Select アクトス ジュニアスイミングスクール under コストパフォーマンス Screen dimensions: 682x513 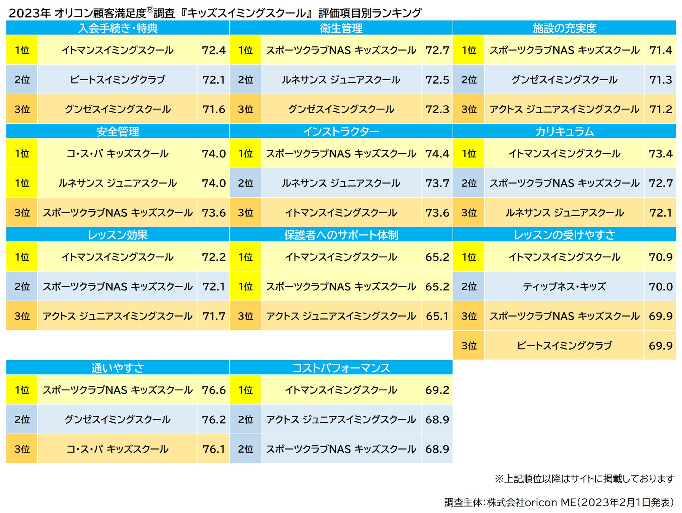click(x=341, y=420)
